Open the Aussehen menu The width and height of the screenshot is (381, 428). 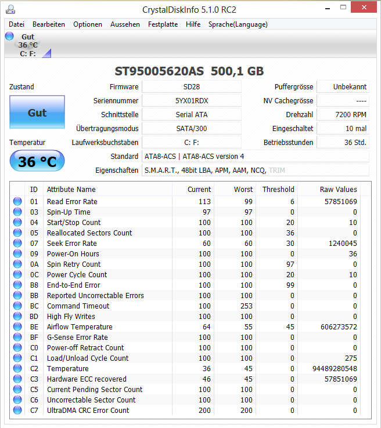click(x=125, y=24)
